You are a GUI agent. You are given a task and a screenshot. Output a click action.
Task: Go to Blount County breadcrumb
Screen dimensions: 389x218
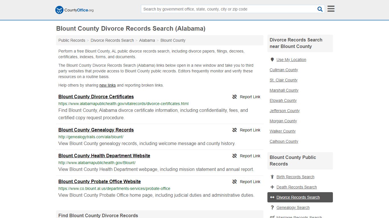[x=173, y=40]
